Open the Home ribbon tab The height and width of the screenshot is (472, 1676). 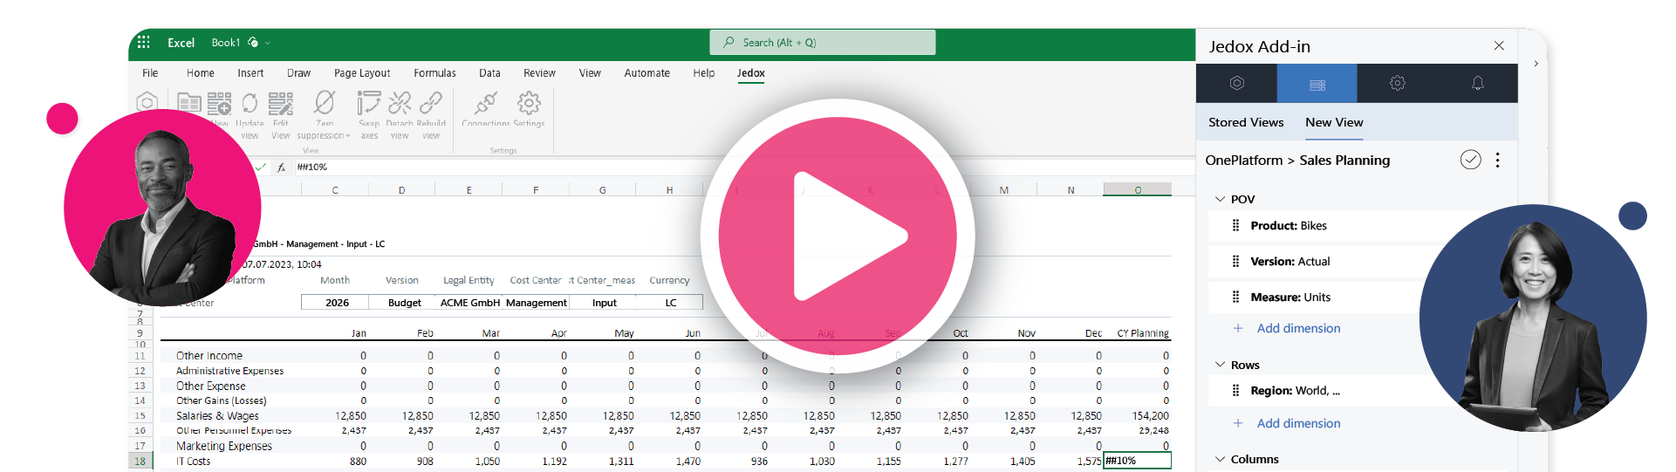[x=200, y=73]
